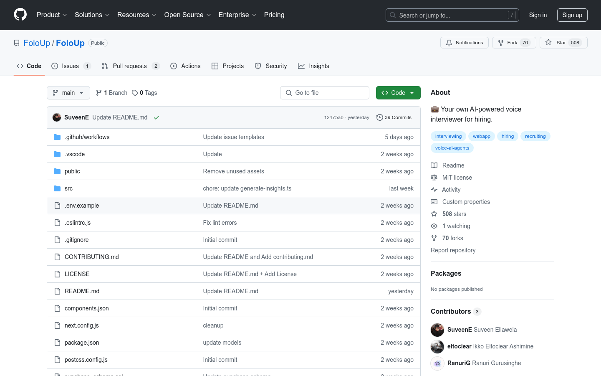This screenshot has width=601, height=376.
Task: Open the main branch selector
Action: pyautogui.click(x=68, y=93)
